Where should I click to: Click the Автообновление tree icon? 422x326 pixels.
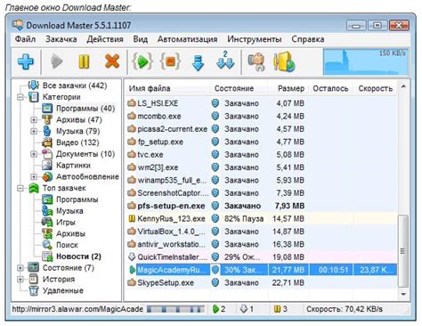(x=47, y=177)
